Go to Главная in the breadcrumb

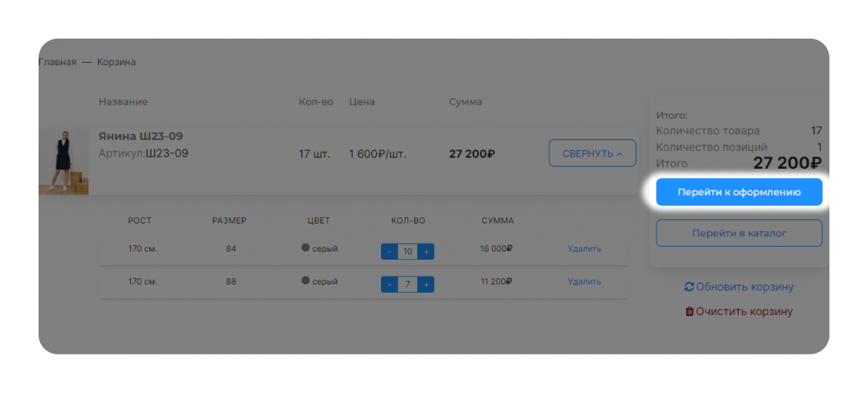click(x=57, y=63)
